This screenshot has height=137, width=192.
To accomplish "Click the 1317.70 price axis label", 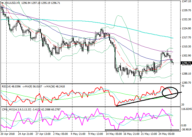I will point(186,38).
